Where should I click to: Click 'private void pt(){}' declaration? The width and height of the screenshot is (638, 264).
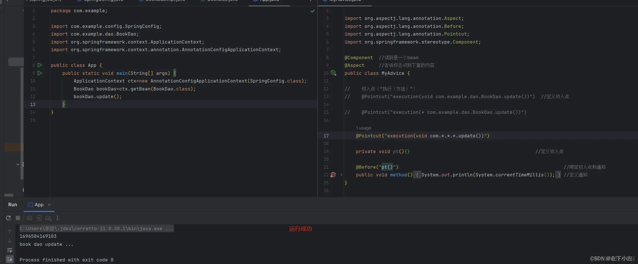point(383,152)
